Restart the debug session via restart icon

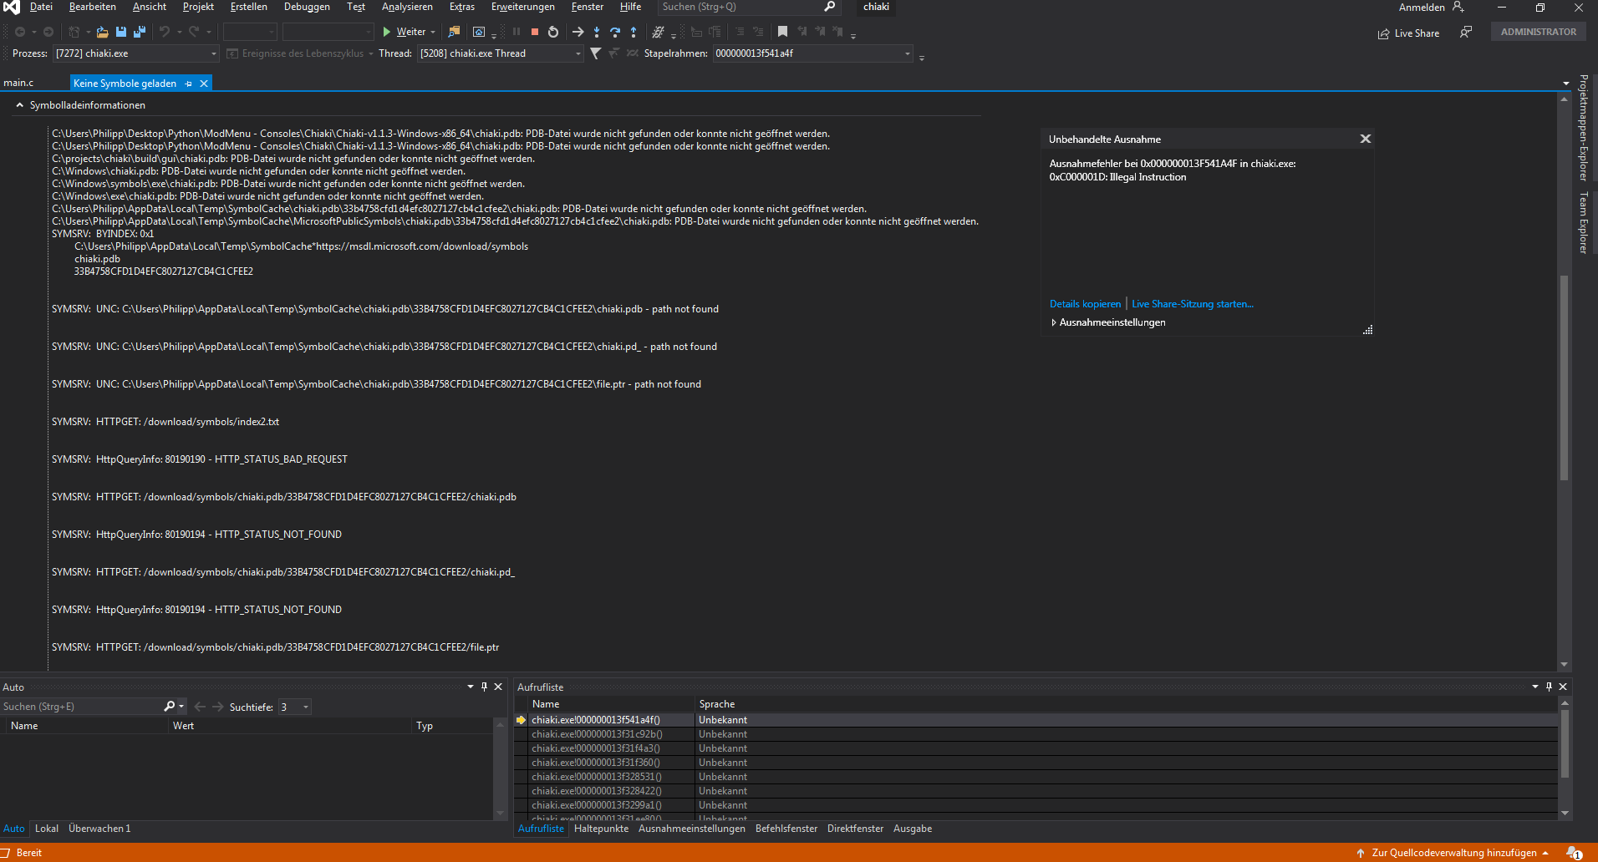(553, 32)
